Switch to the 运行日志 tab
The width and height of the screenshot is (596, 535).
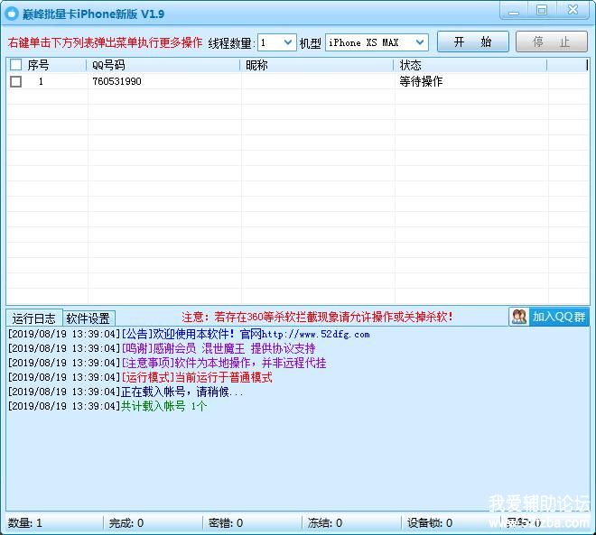tap(34, 318)
